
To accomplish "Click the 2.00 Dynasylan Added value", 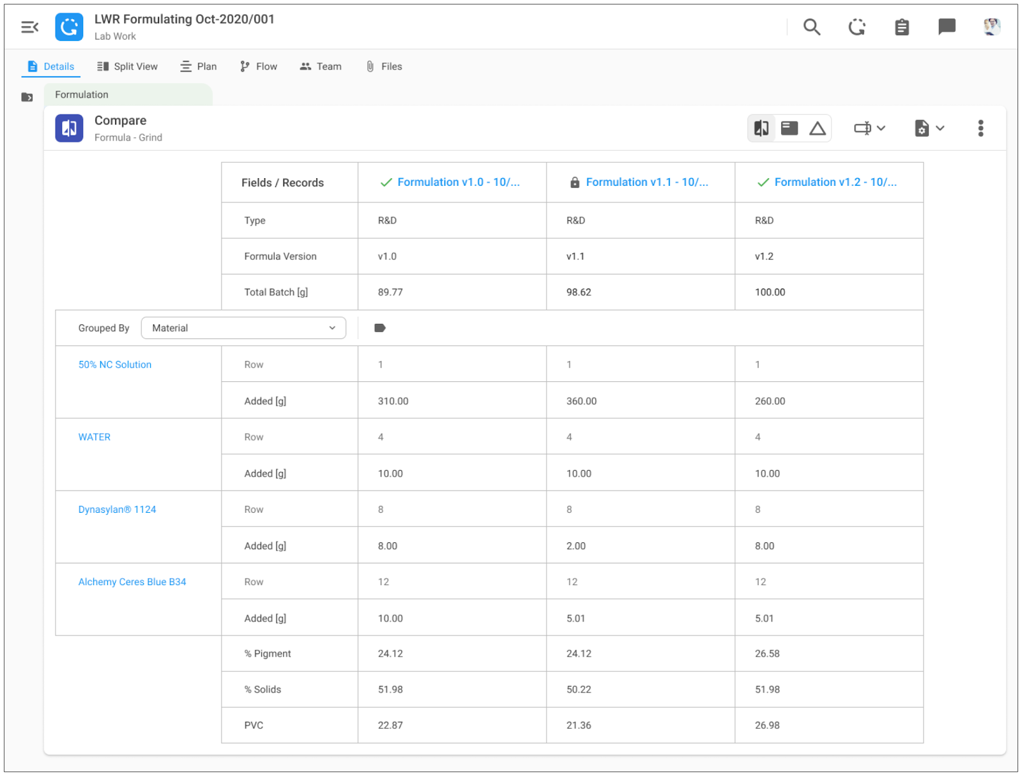I will [576, 546].
